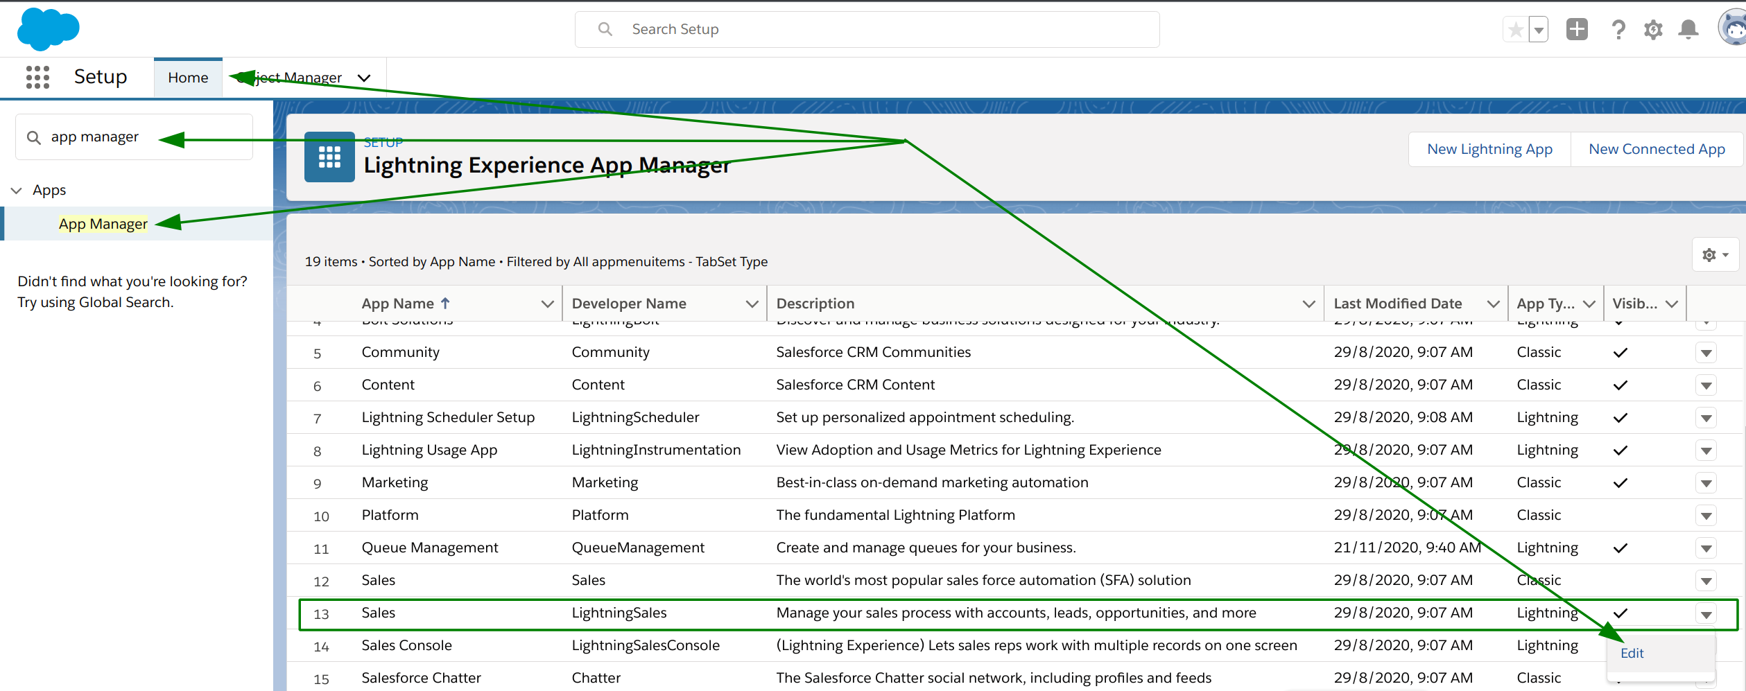This screenshot has height=691, width=1746.
Task: Open the notifications bell
Action: point(1688,29)
